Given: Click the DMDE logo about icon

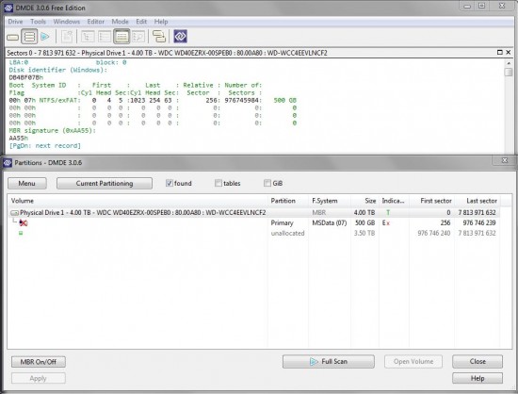Looking at the screenshot, I should tap(181, 37).
